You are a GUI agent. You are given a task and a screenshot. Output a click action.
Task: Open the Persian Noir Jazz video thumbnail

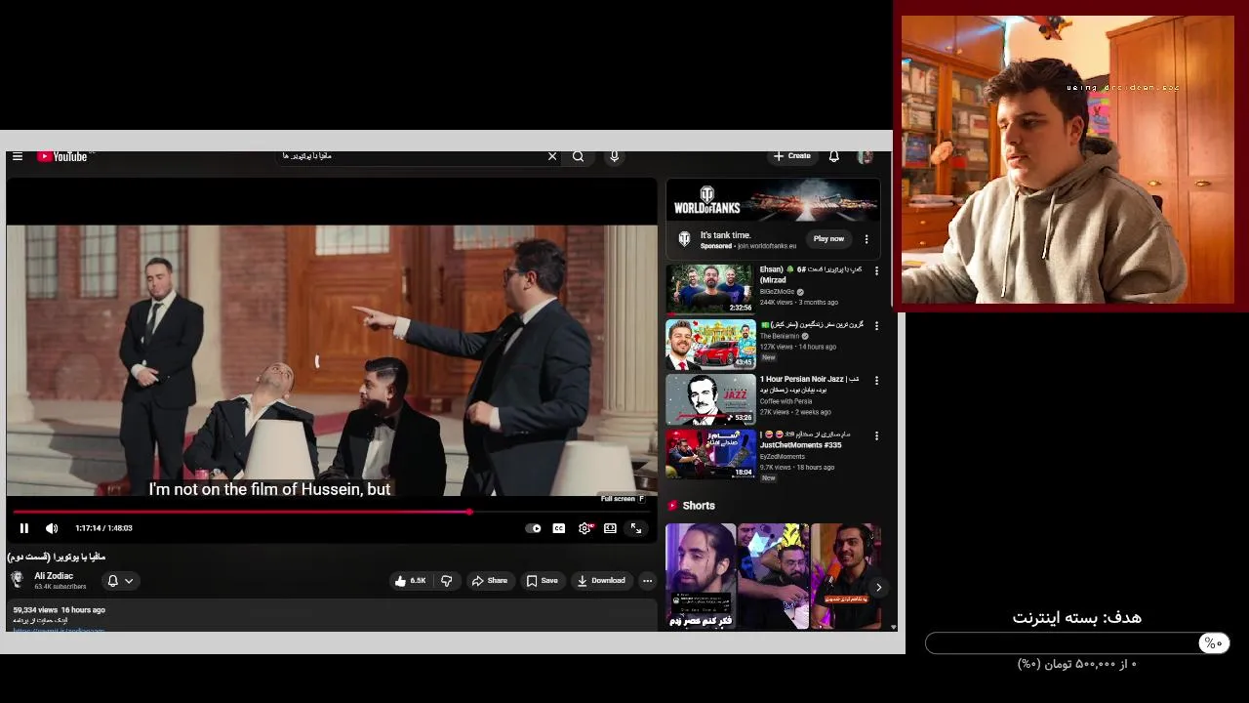[x=710, y=399]
